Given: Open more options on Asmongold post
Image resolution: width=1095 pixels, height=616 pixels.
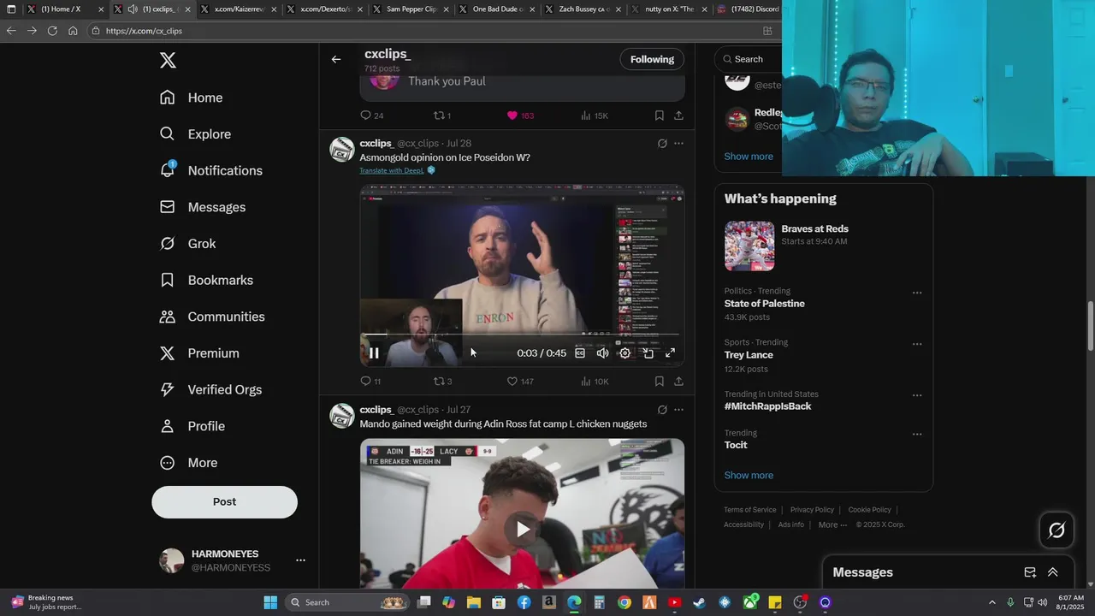Looking at the screenshot, I should click(x=678, y=144).
